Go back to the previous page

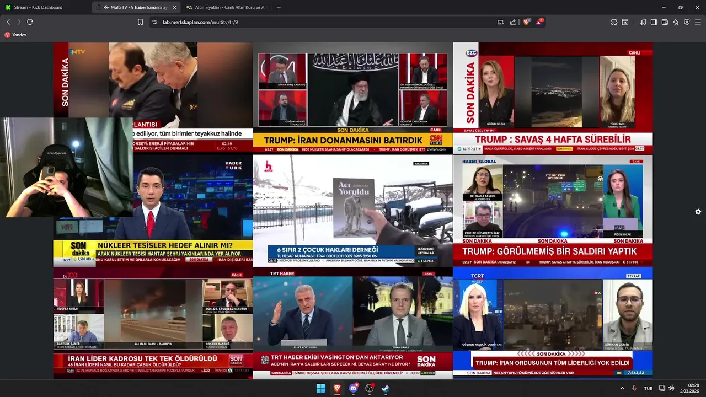click(8, 22)
